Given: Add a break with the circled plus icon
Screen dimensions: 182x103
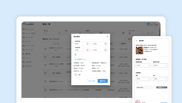Looking at the screenshot, I should coord(76,54).
